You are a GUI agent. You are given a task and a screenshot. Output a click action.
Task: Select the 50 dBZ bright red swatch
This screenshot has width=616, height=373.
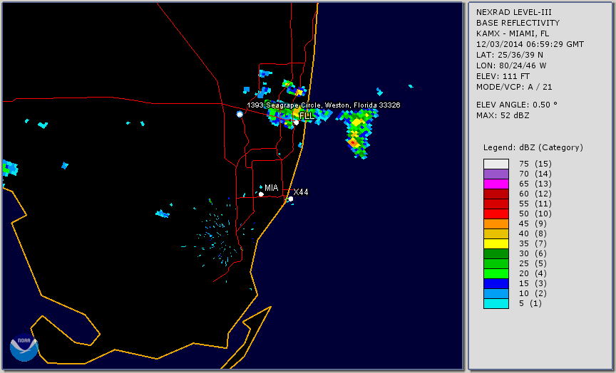coord(496,214)
